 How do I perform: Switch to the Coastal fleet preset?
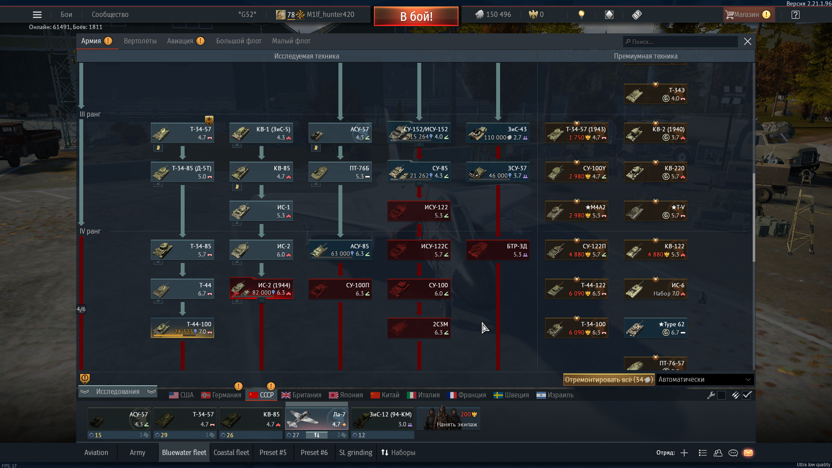coord(231,453)
